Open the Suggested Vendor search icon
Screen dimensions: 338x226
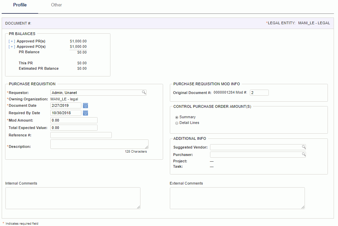pyautogui.click(x=304, y=147)
